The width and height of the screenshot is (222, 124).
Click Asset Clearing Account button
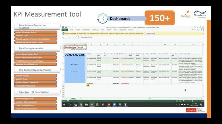coord(35,99)
